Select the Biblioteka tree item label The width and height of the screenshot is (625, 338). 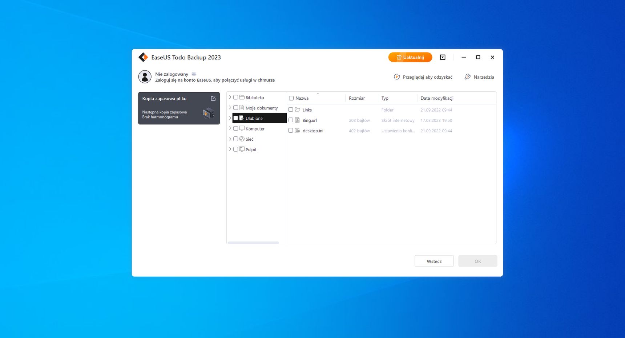(255, 98)
